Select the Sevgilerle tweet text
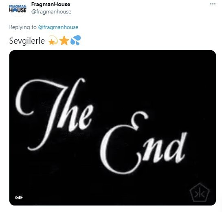 (27, 41)
